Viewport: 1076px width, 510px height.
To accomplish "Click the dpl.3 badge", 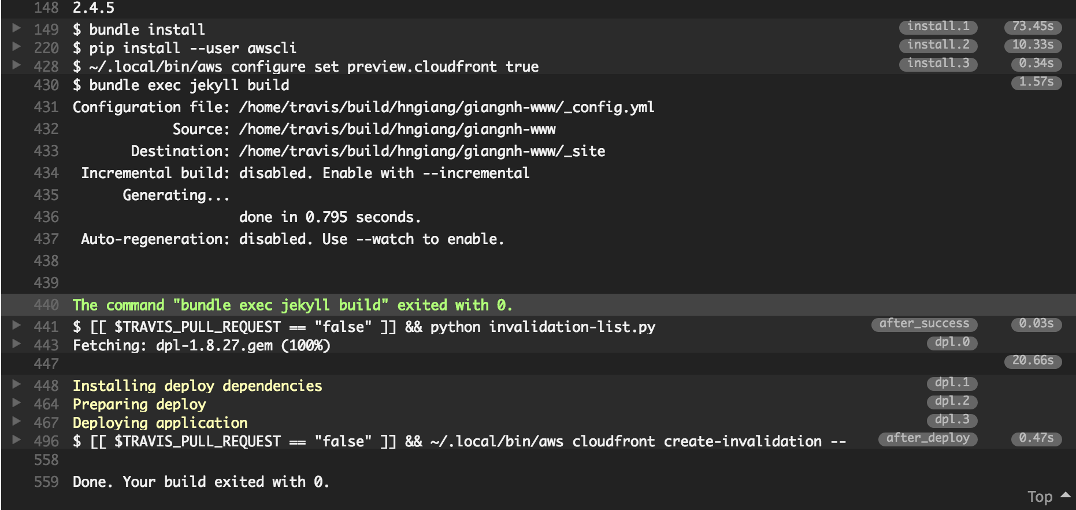I will tap(952, 420).
